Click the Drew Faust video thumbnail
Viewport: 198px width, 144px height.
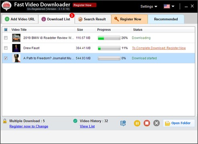(16, 48)
